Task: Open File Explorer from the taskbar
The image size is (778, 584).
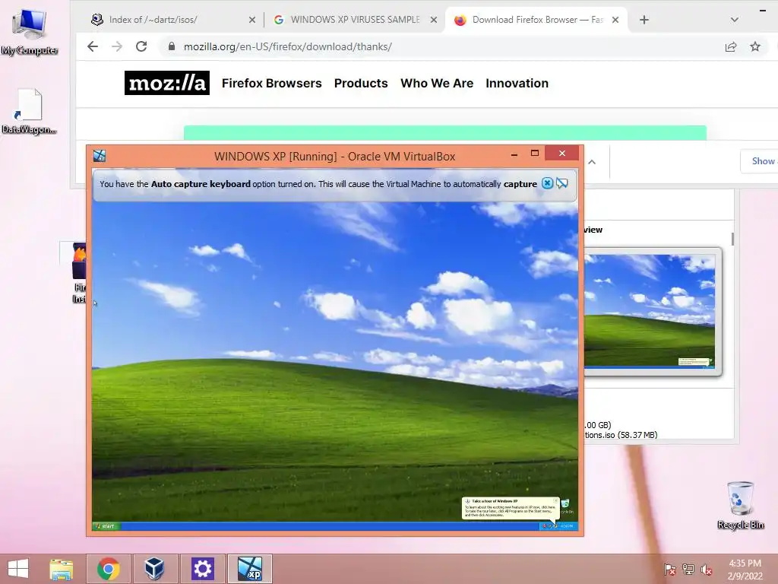Action: 62,569
